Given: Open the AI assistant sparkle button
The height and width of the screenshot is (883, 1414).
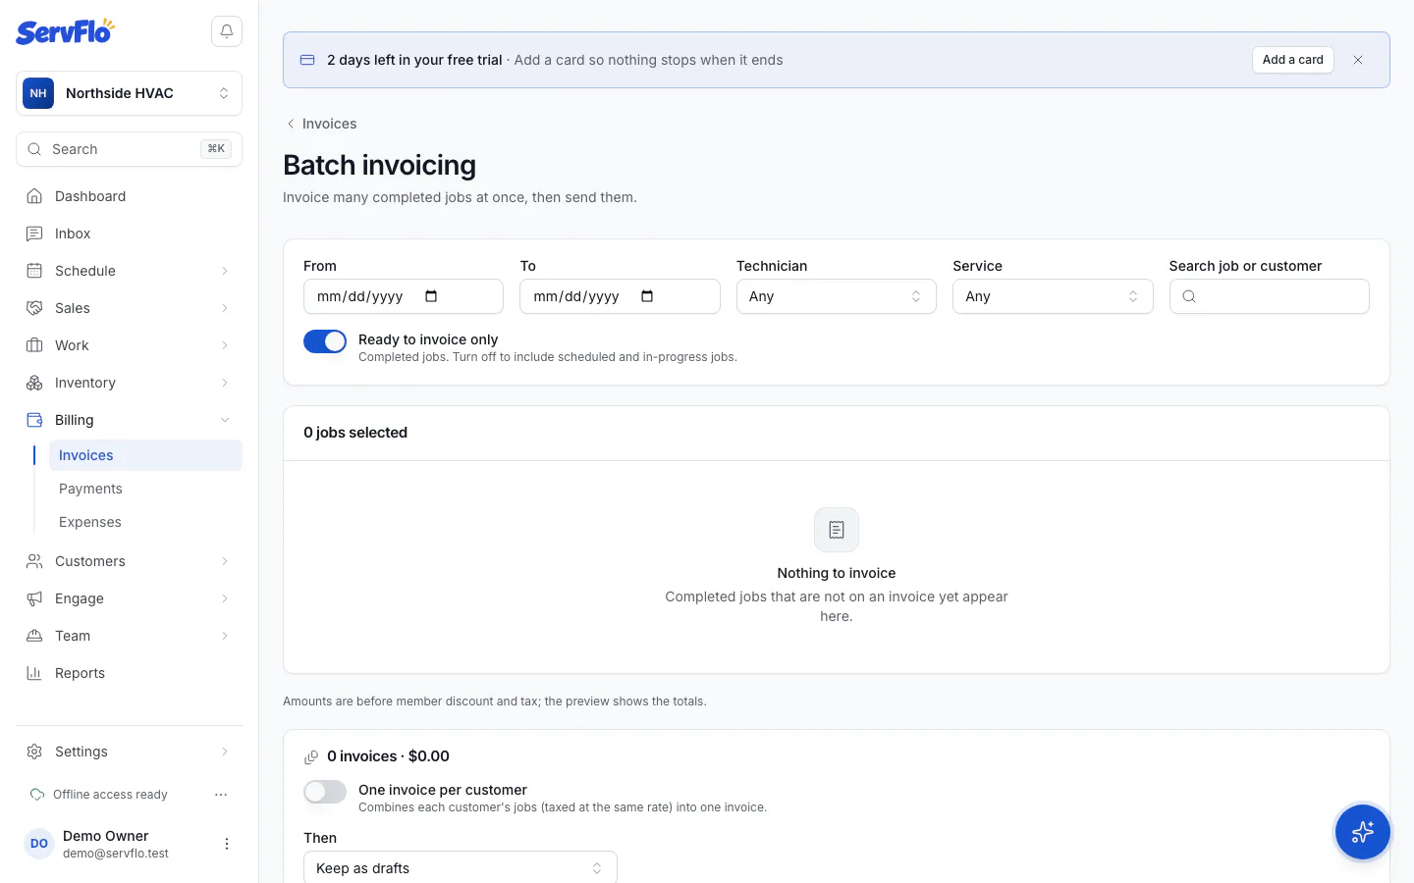Looking at the screenshot, I should (1362, 832).
